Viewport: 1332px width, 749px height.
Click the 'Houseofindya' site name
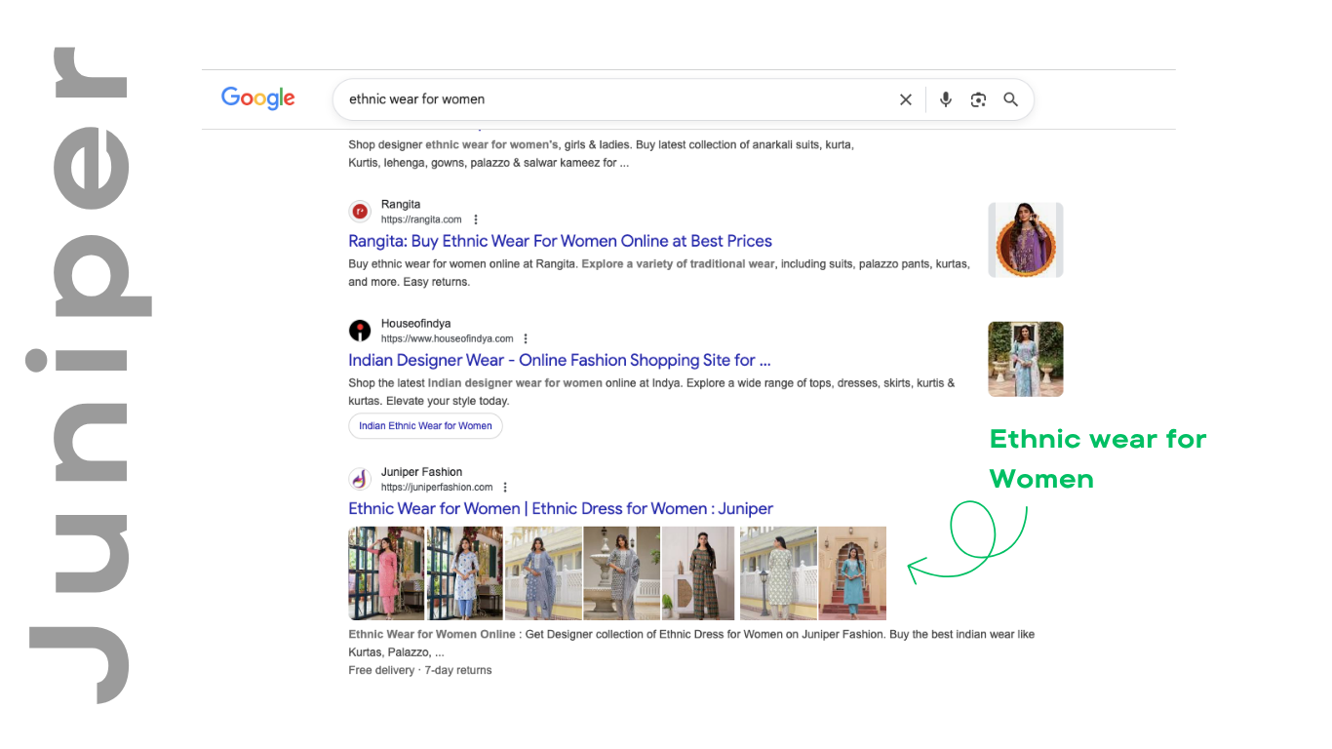tap(416, 323)
